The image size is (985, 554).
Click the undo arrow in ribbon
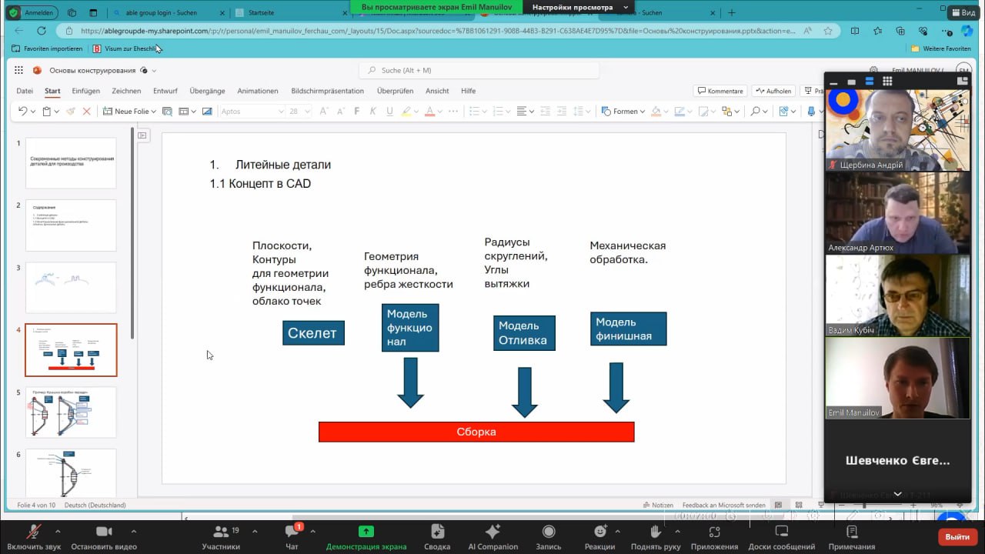point(22,112)
